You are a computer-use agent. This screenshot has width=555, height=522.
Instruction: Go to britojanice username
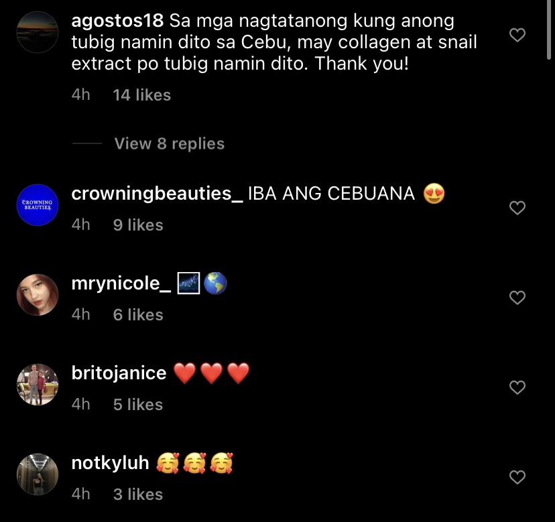tap(119, 373)
